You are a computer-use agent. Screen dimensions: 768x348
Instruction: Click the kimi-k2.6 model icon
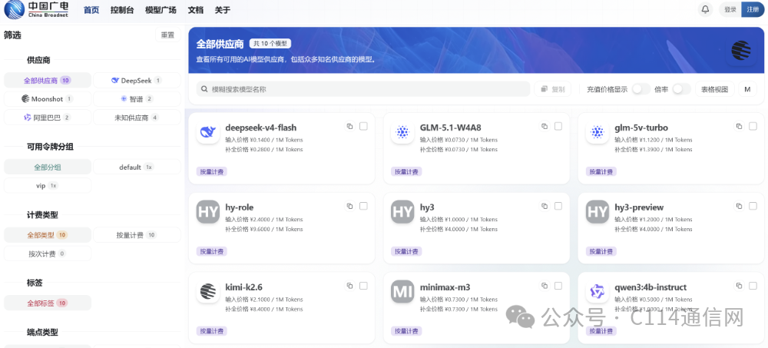tap(207, 292)
